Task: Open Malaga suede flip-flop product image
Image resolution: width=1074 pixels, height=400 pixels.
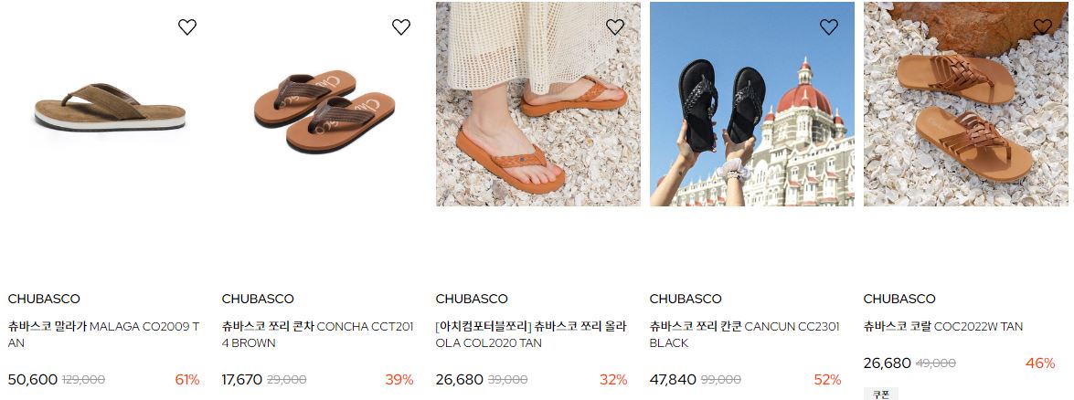Action: (x=111, y=104)
